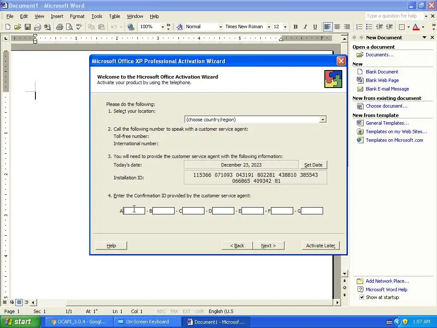
Task: Open the New Document task pane menu arrow
Action: pos(425,38)
